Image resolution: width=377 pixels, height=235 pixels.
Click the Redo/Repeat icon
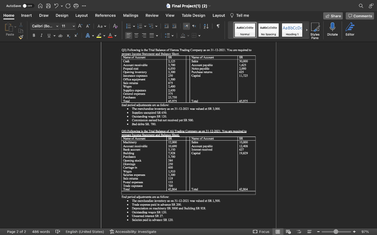[x=68, y=6]
